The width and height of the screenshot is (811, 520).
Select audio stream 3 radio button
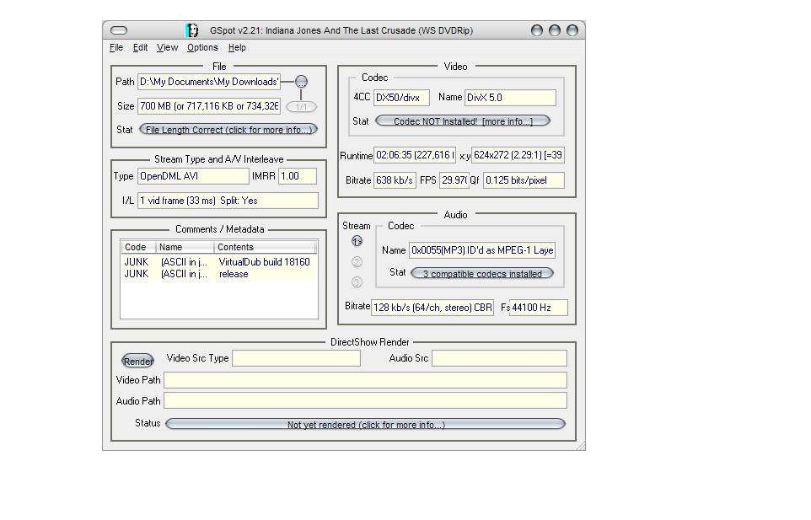pos(357,282)
